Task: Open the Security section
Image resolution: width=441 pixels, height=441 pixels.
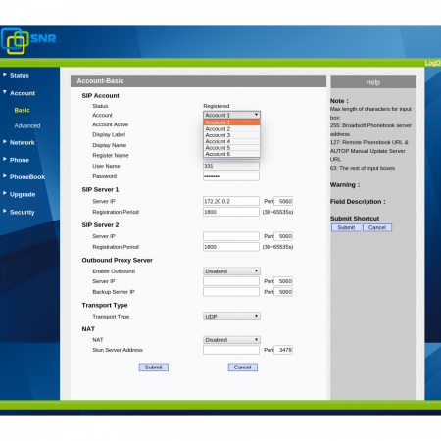Action: [23, 213]
